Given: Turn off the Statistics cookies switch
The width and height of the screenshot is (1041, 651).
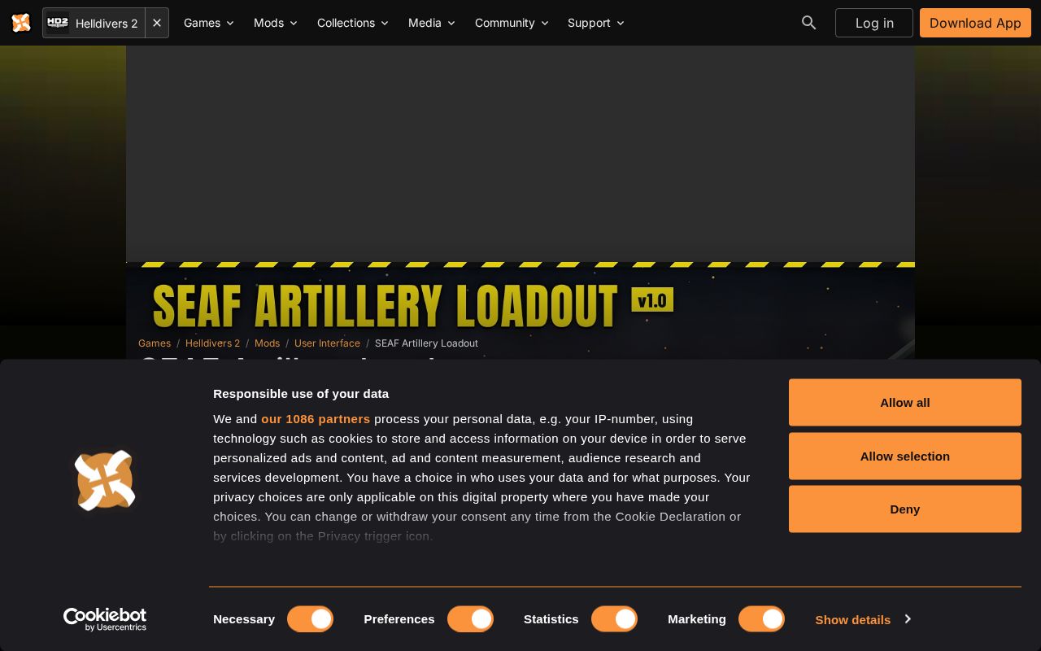Looking at the screenshot, I should pyautogui.click(x=614, y=619).
